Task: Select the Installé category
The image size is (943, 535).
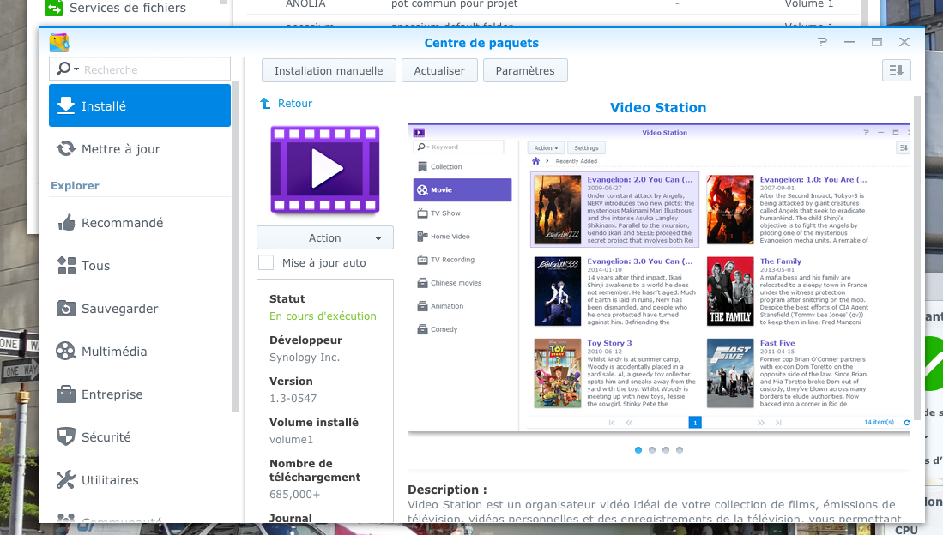Action: (x=140, y=105)
